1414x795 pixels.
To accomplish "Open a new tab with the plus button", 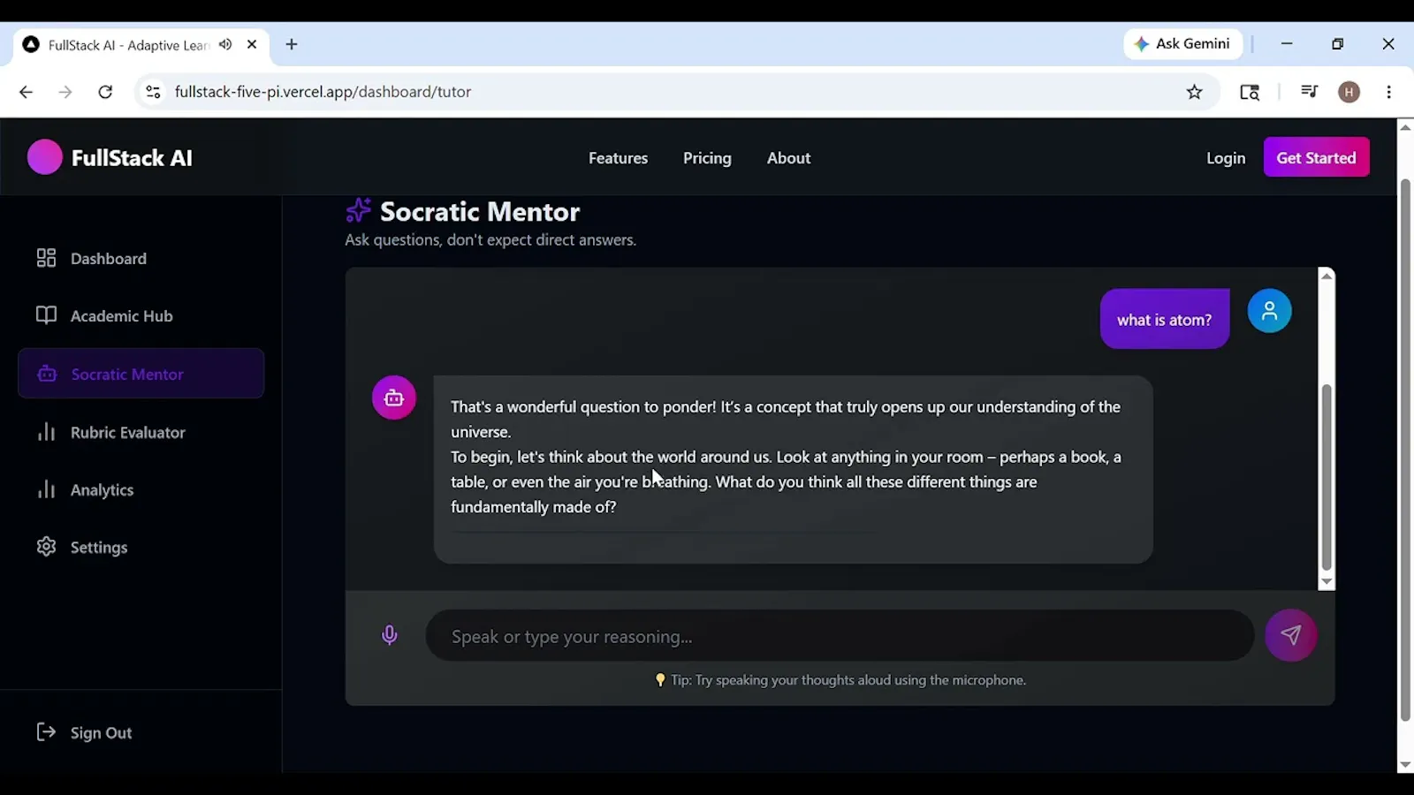I will pos(292,44).
